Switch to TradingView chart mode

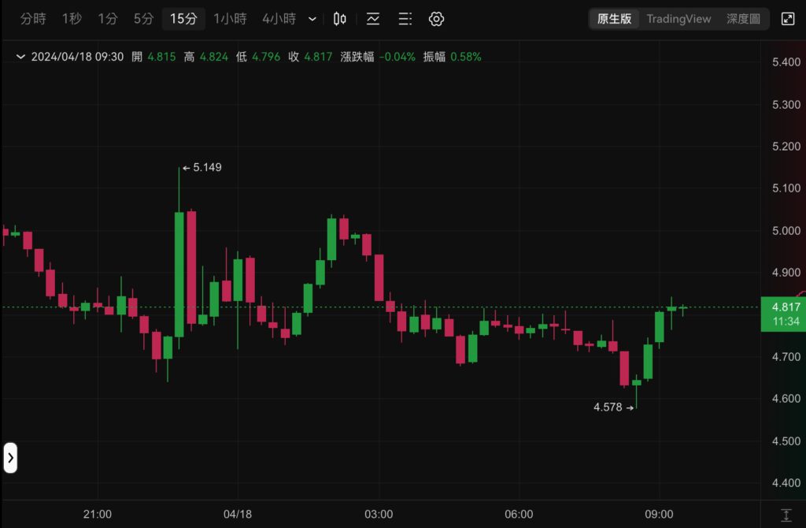(678, 19)
